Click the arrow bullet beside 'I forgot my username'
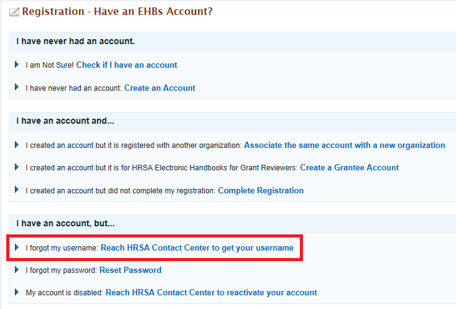The width and height of the screenshot is (456, 309). point(17,247)
